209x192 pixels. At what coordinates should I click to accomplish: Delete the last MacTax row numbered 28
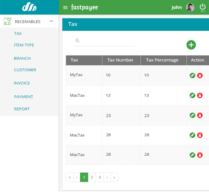[x=200, y=155]
